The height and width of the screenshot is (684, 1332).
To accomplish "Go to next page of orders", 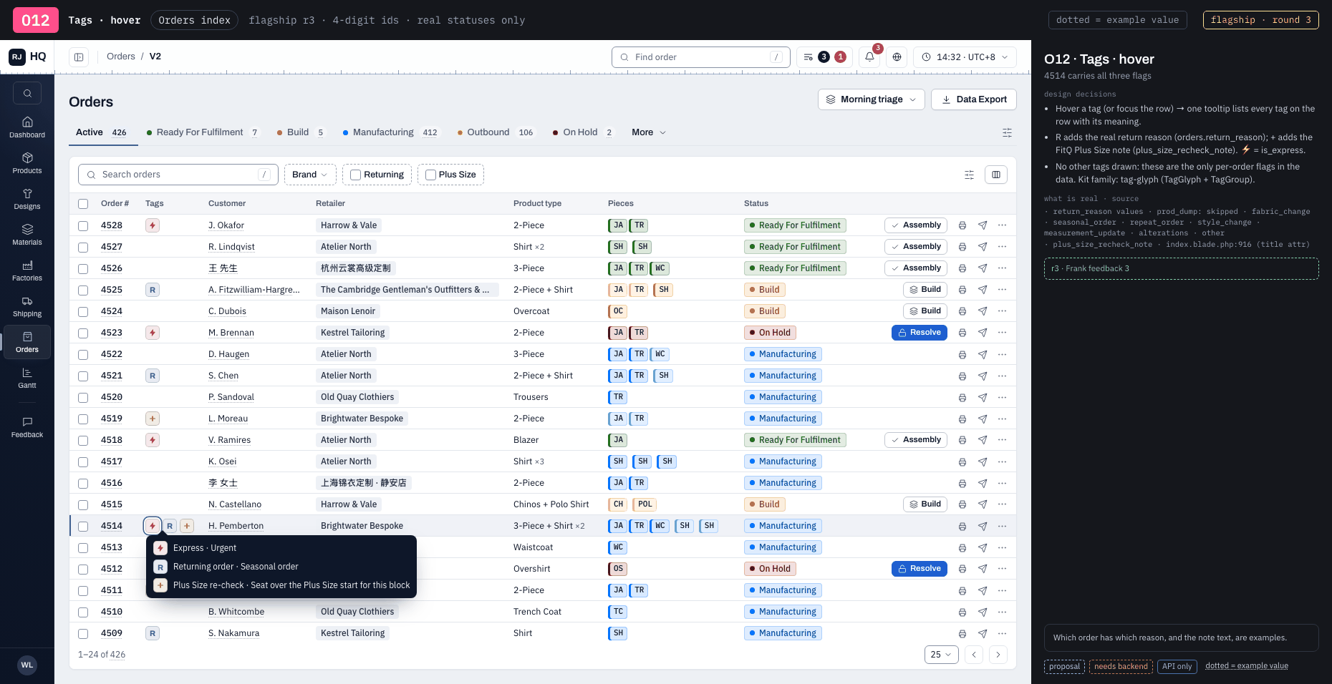I will point(998,655).
